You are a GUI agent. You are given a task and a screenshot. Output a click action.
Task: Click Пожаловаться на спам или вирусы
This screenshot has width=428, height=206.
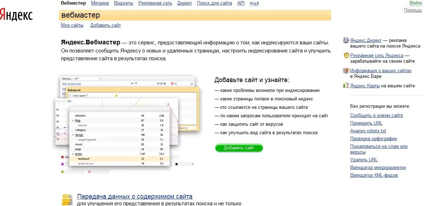point(379,149)
